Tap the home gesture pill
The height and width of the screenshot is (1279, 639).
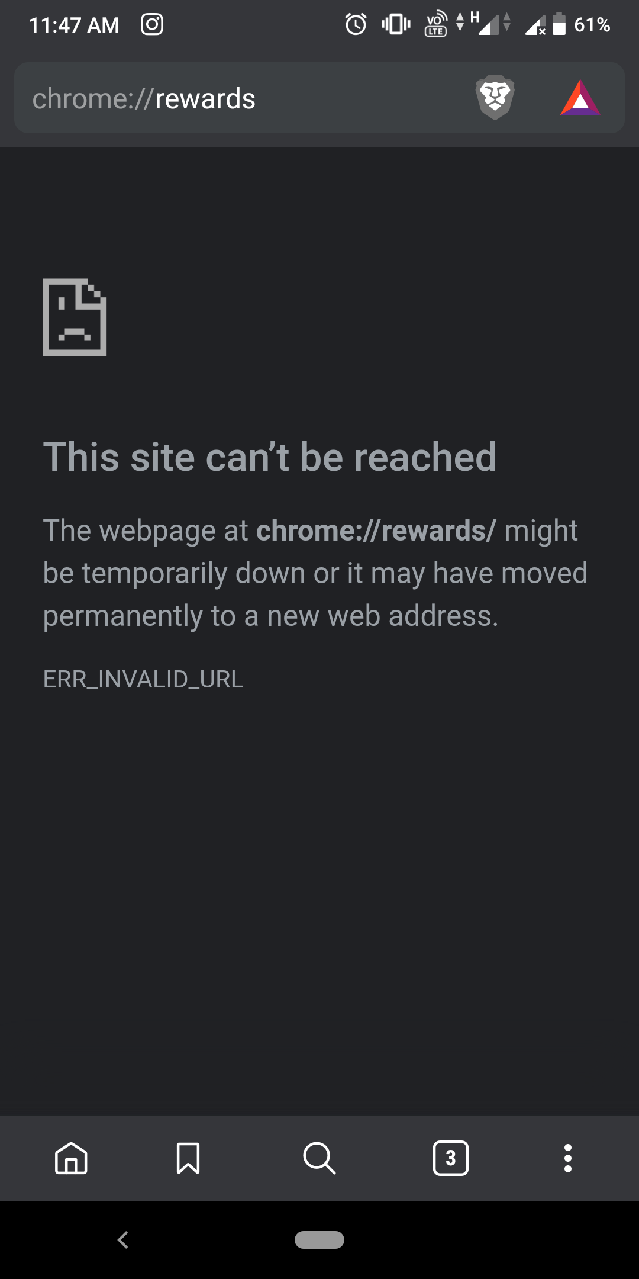tap(319, 1239)
